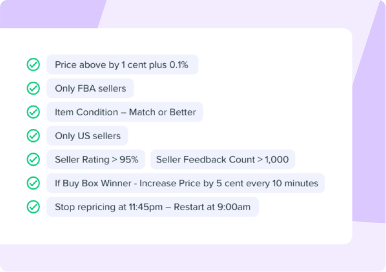This screenshot has height=272, width=386.
Task: Select Stop repricing at 11:45pm rule tag
Action: click(153, 207)
